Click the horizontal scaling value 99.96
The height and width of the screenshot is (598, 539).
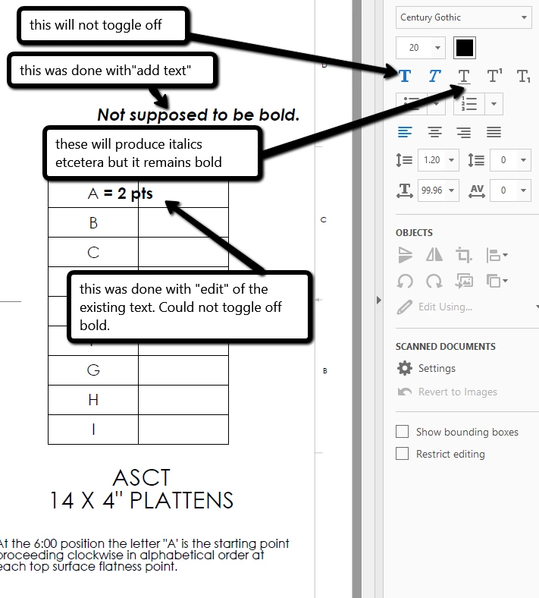point(432,190)
